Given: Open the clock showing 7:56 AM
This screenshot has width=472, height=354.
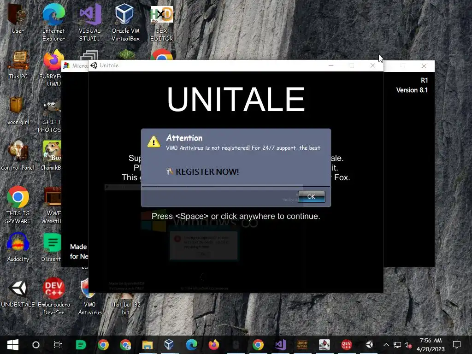Looking at the screenshot, I should click(431, 345).
